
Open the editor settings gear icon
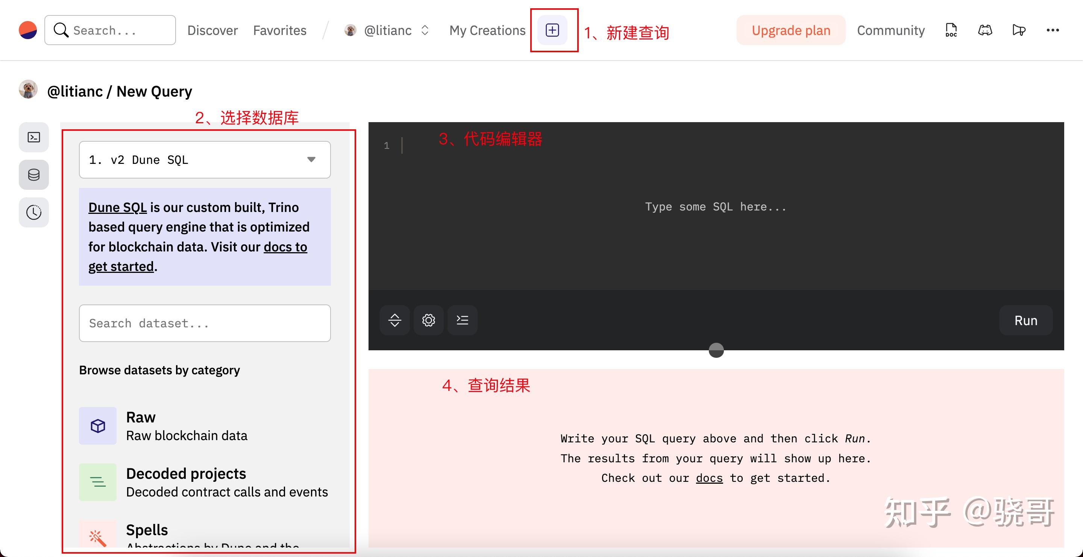coord(428,320)
